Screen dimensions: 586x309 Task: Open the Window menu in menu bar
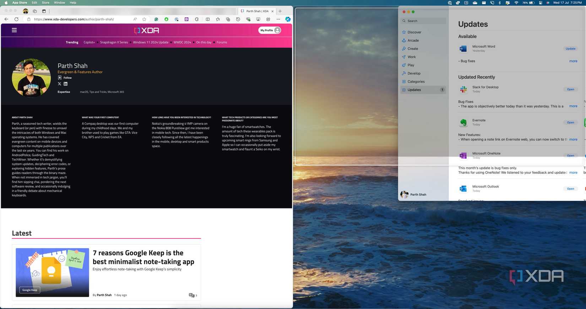click(59, 3)
